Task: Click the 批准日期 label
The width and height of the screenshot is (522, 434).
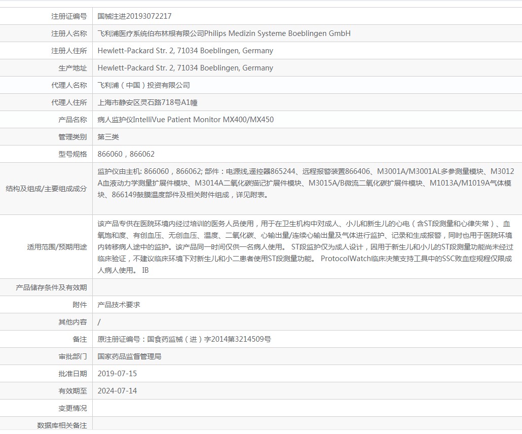Action: point(72,374)
